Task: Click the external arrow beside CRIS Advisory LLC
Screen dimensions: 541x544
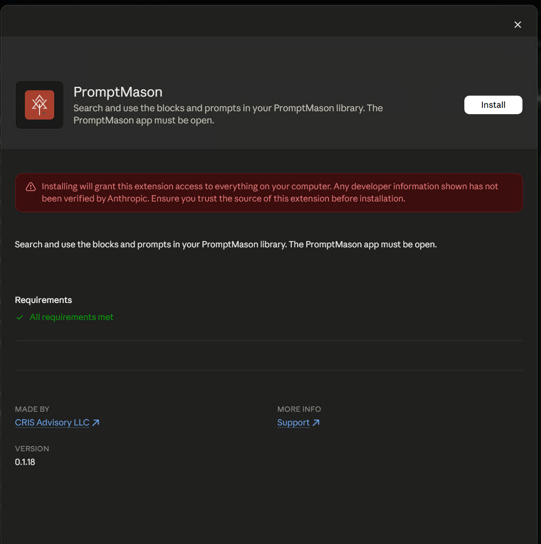Action: pyautogui.click(x=96, y=422)
